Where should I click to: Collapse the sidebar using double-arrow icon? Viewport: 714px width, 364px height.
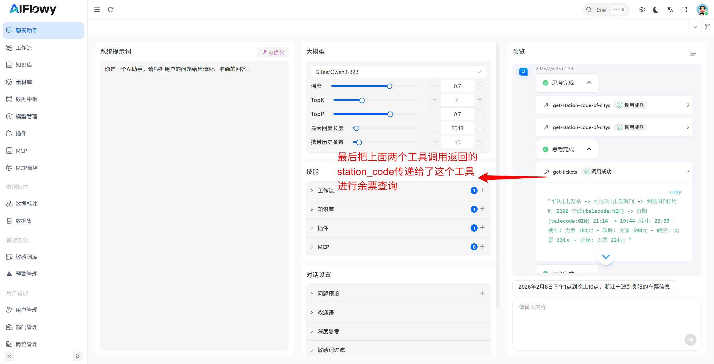[x=9, y=356]
